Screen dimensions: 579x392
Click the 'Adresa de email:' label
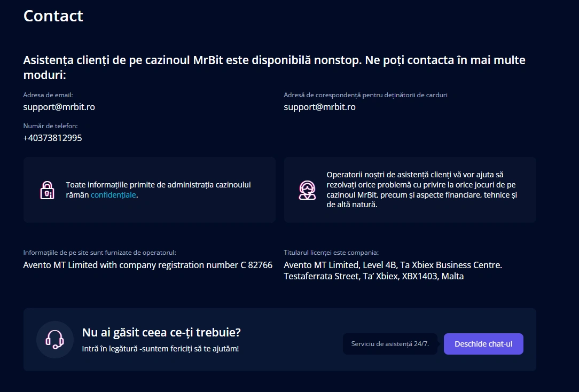point(48,95)
